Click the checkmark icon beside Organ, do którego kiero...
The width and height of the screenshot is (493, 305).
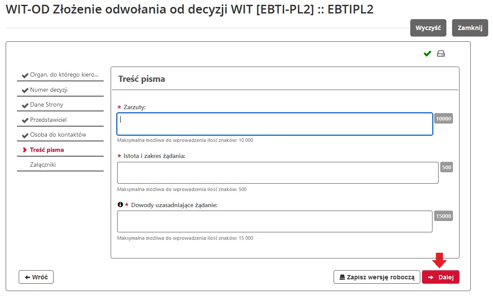click(24, 74)
